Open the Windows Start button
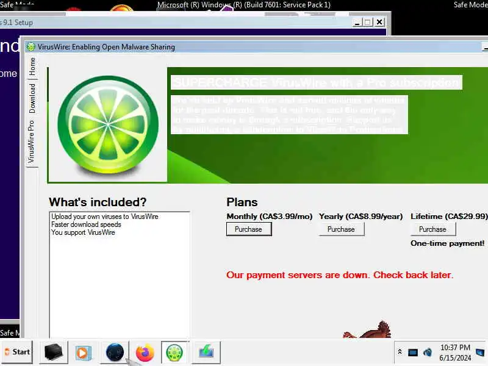Image resolution: width=488 pixels, height=366 pixels. pyautogui.click(x=17, y=352)
